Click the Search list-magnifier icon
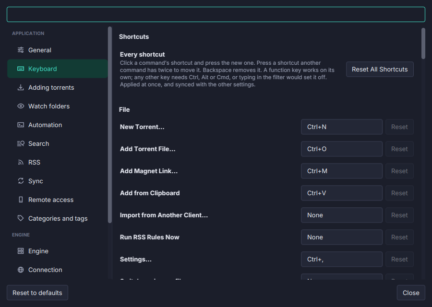The width and height of the screenshot is (432, 307). [x=21, y=143]
